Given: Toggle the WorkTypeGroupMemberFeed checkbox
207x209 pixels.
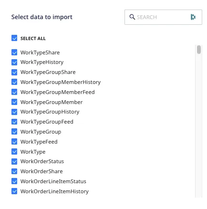Looking at the screenshot, I should 14,92.
